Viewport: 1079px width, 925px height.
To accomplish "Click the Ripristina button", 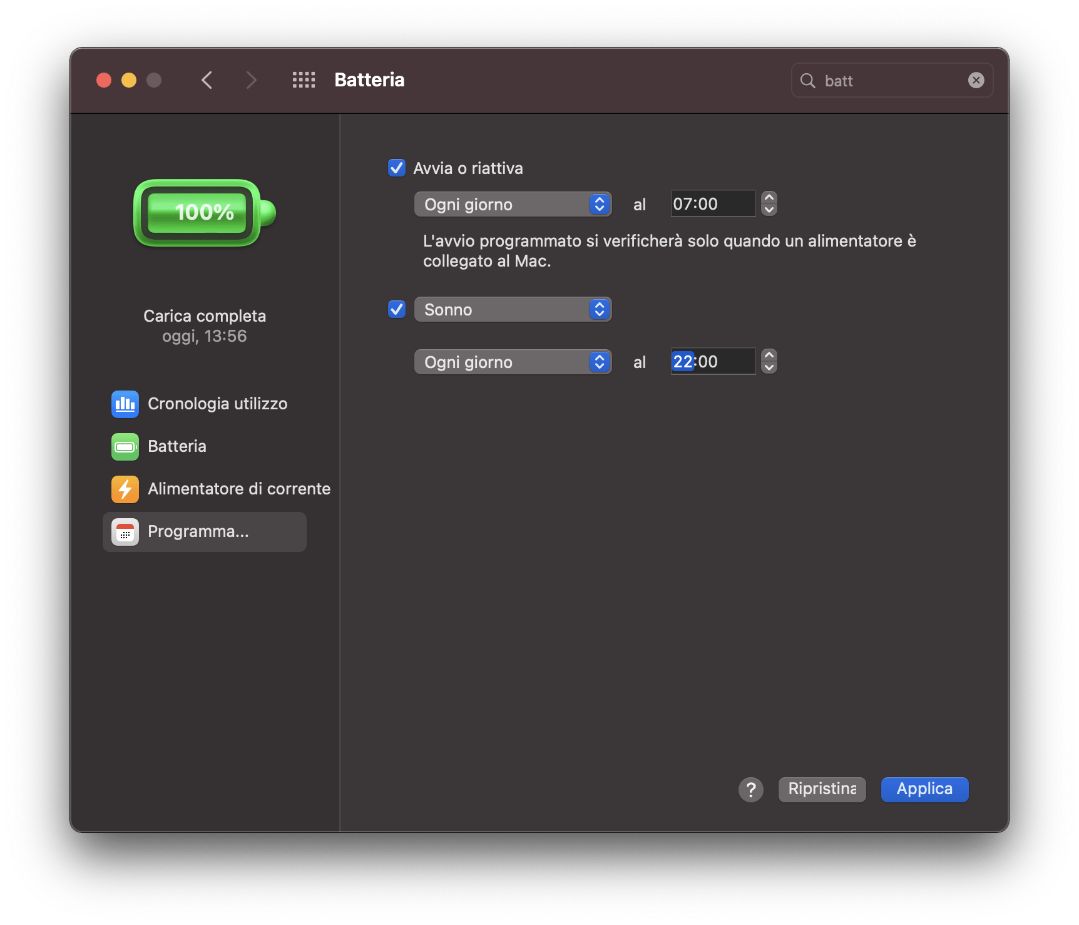I will click(822, 789).
